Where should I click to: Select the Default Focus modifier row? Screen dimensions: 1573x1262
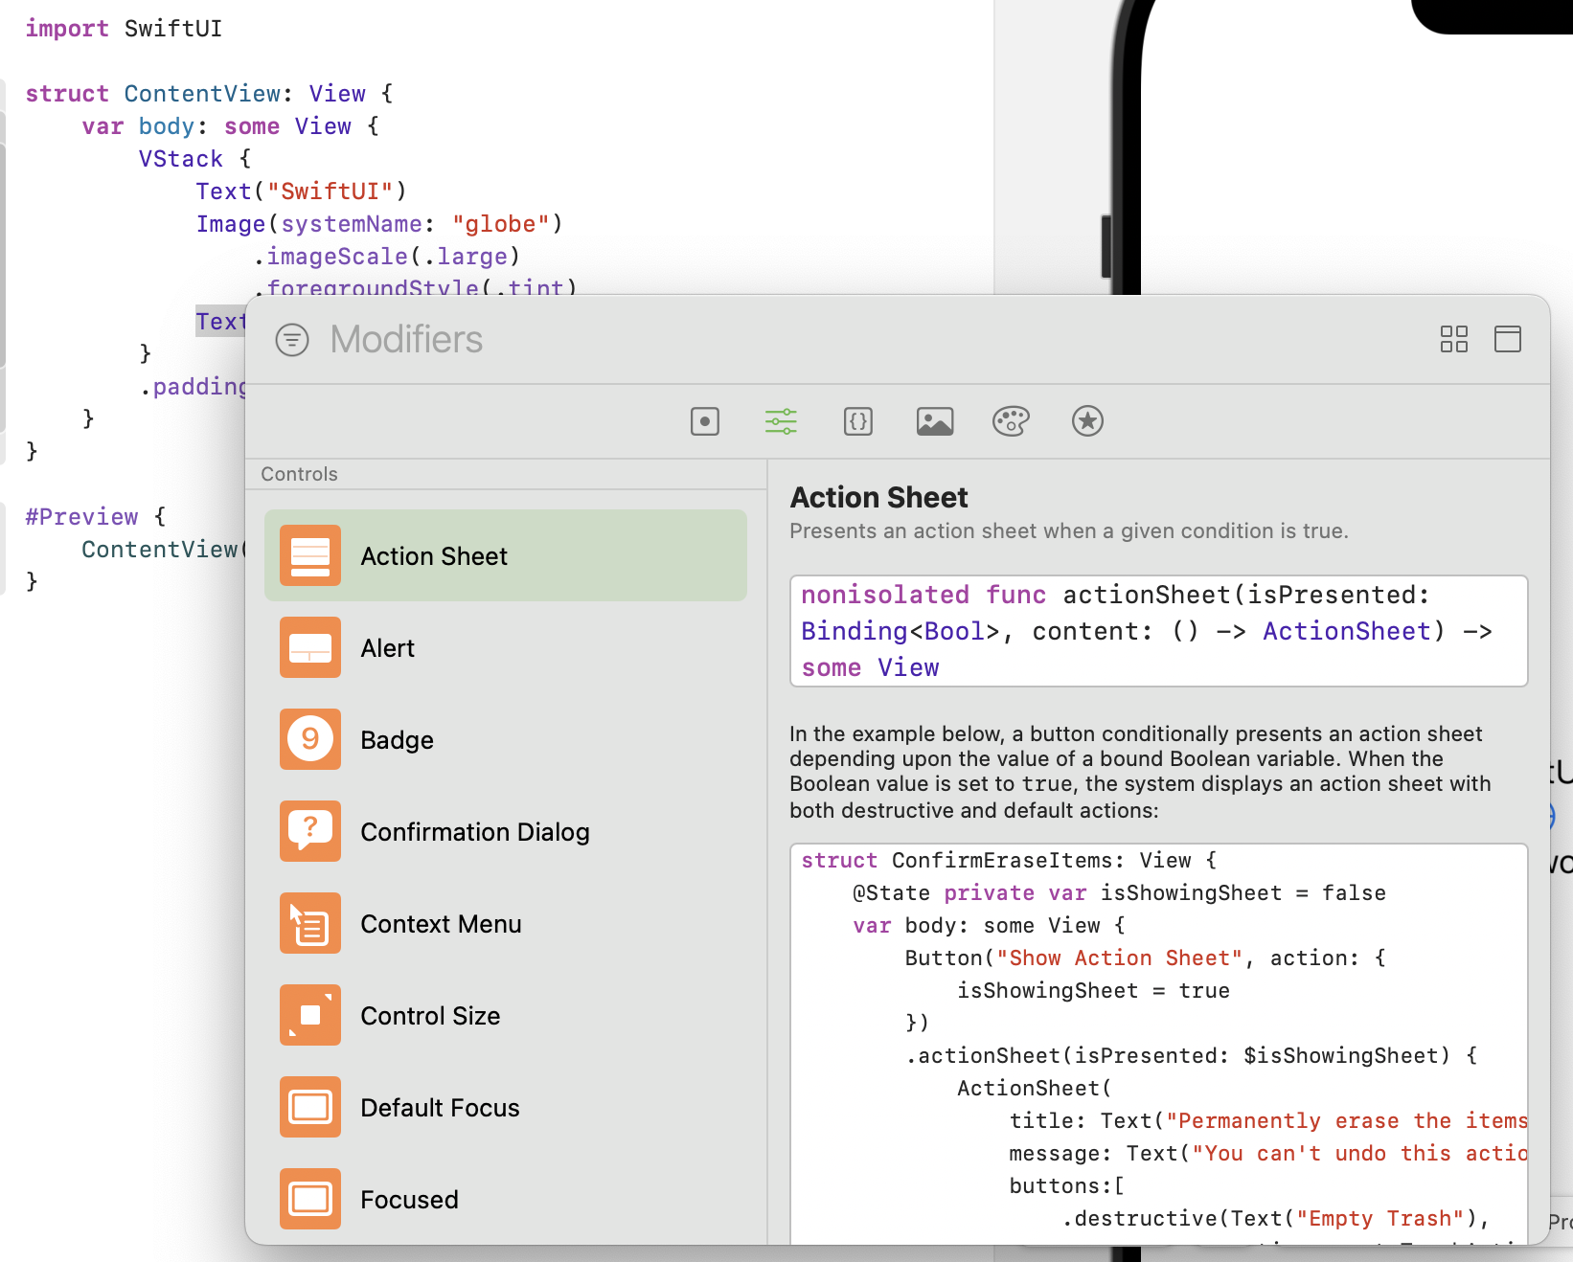coord(506,1107)
